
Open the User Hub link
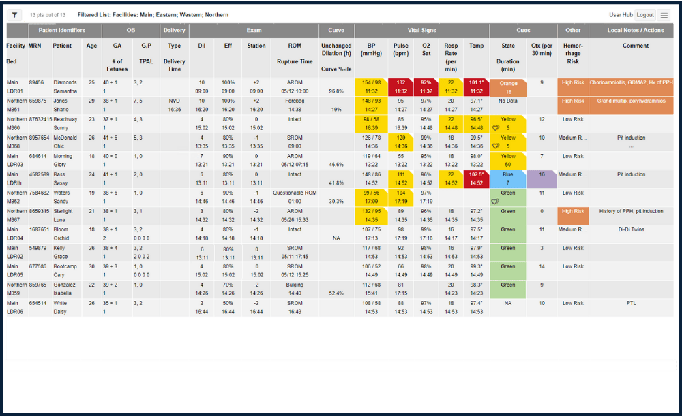coord(621,15)
